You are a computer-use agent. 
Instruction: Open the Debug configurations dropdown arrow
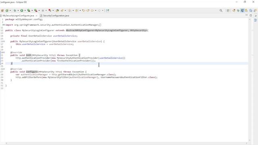point(18,10)
